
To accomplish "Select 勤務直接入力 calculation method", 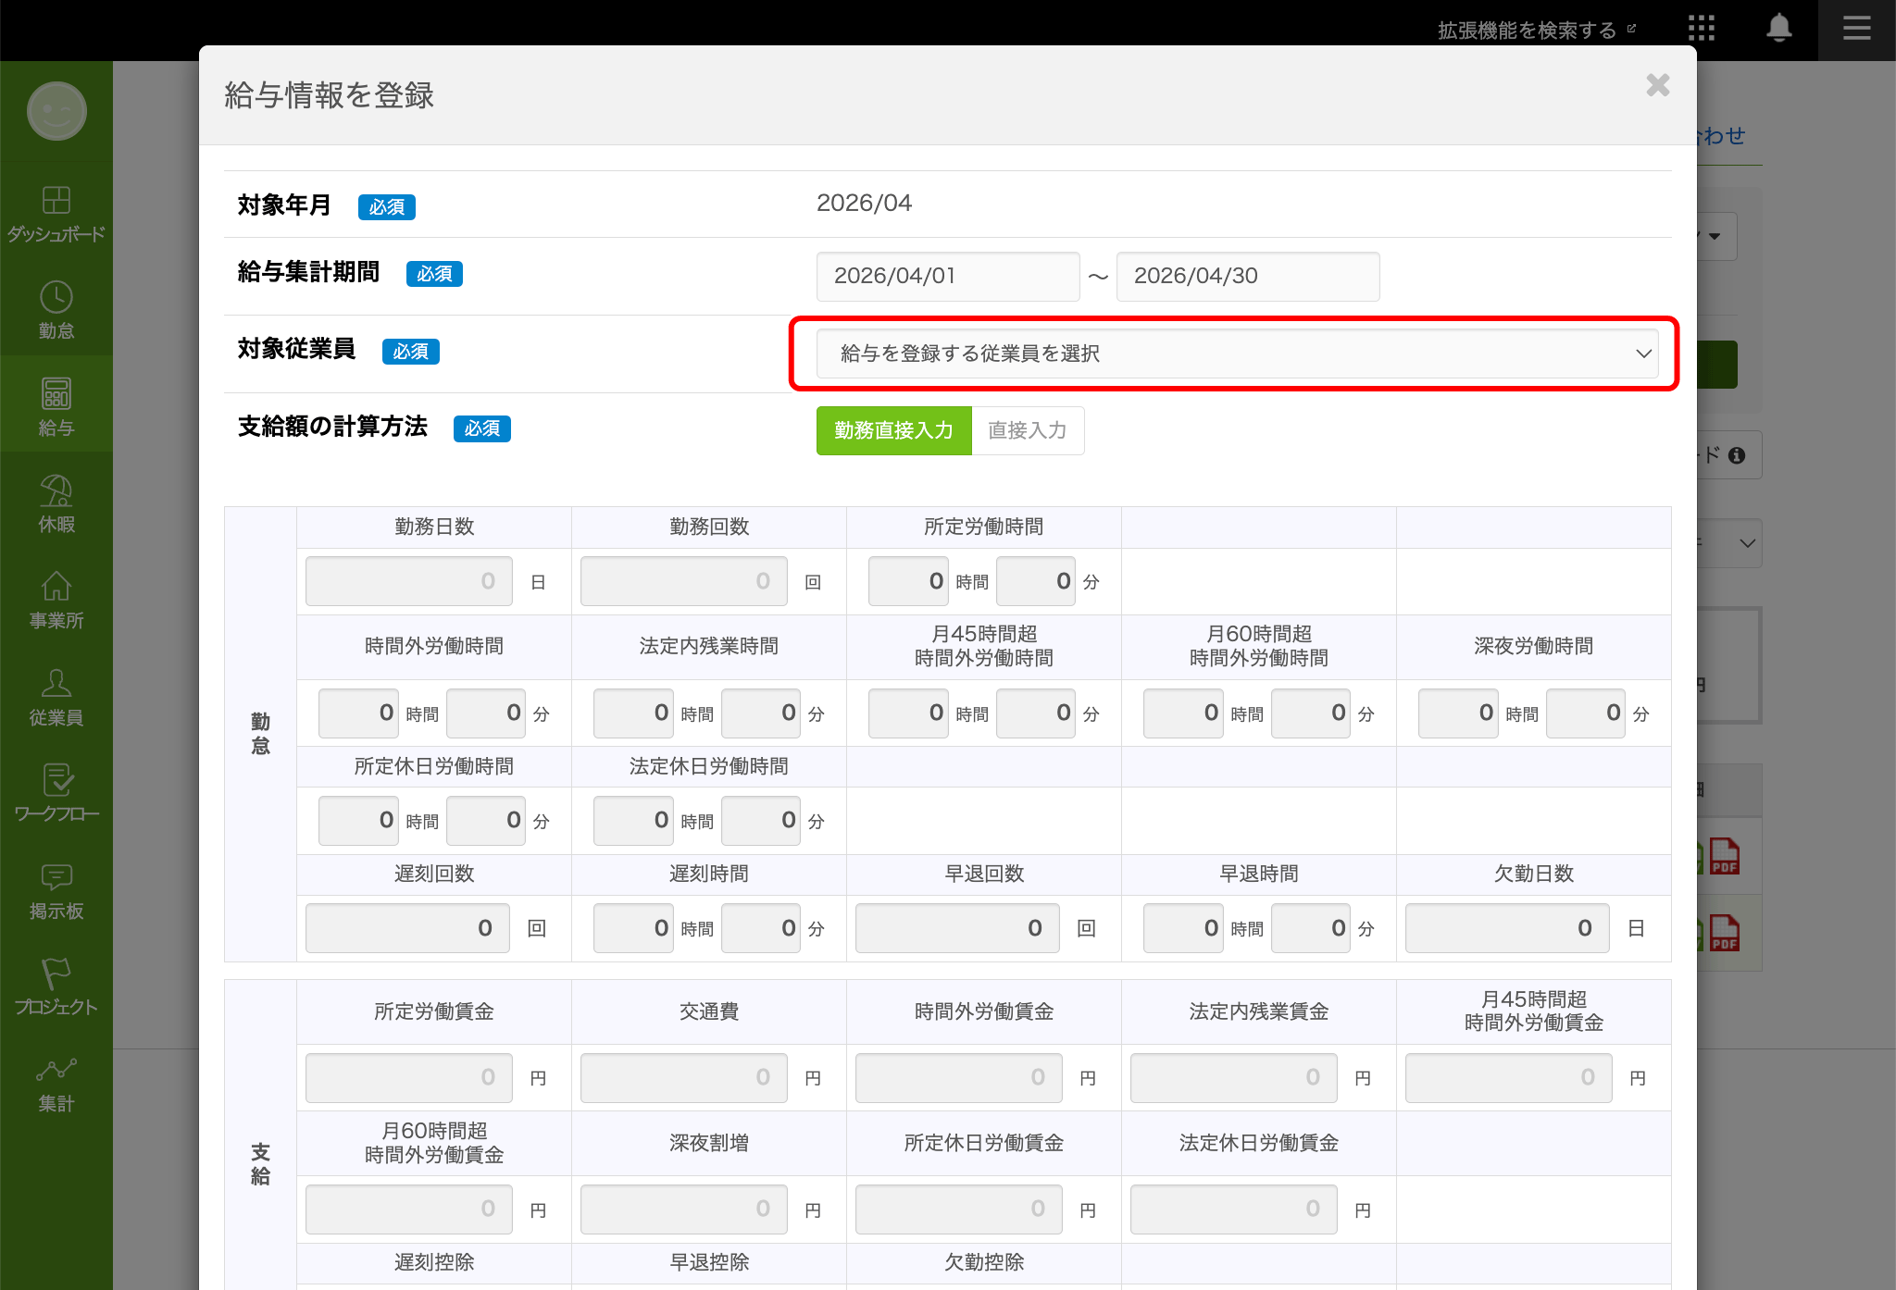I will tap(893, 430).
